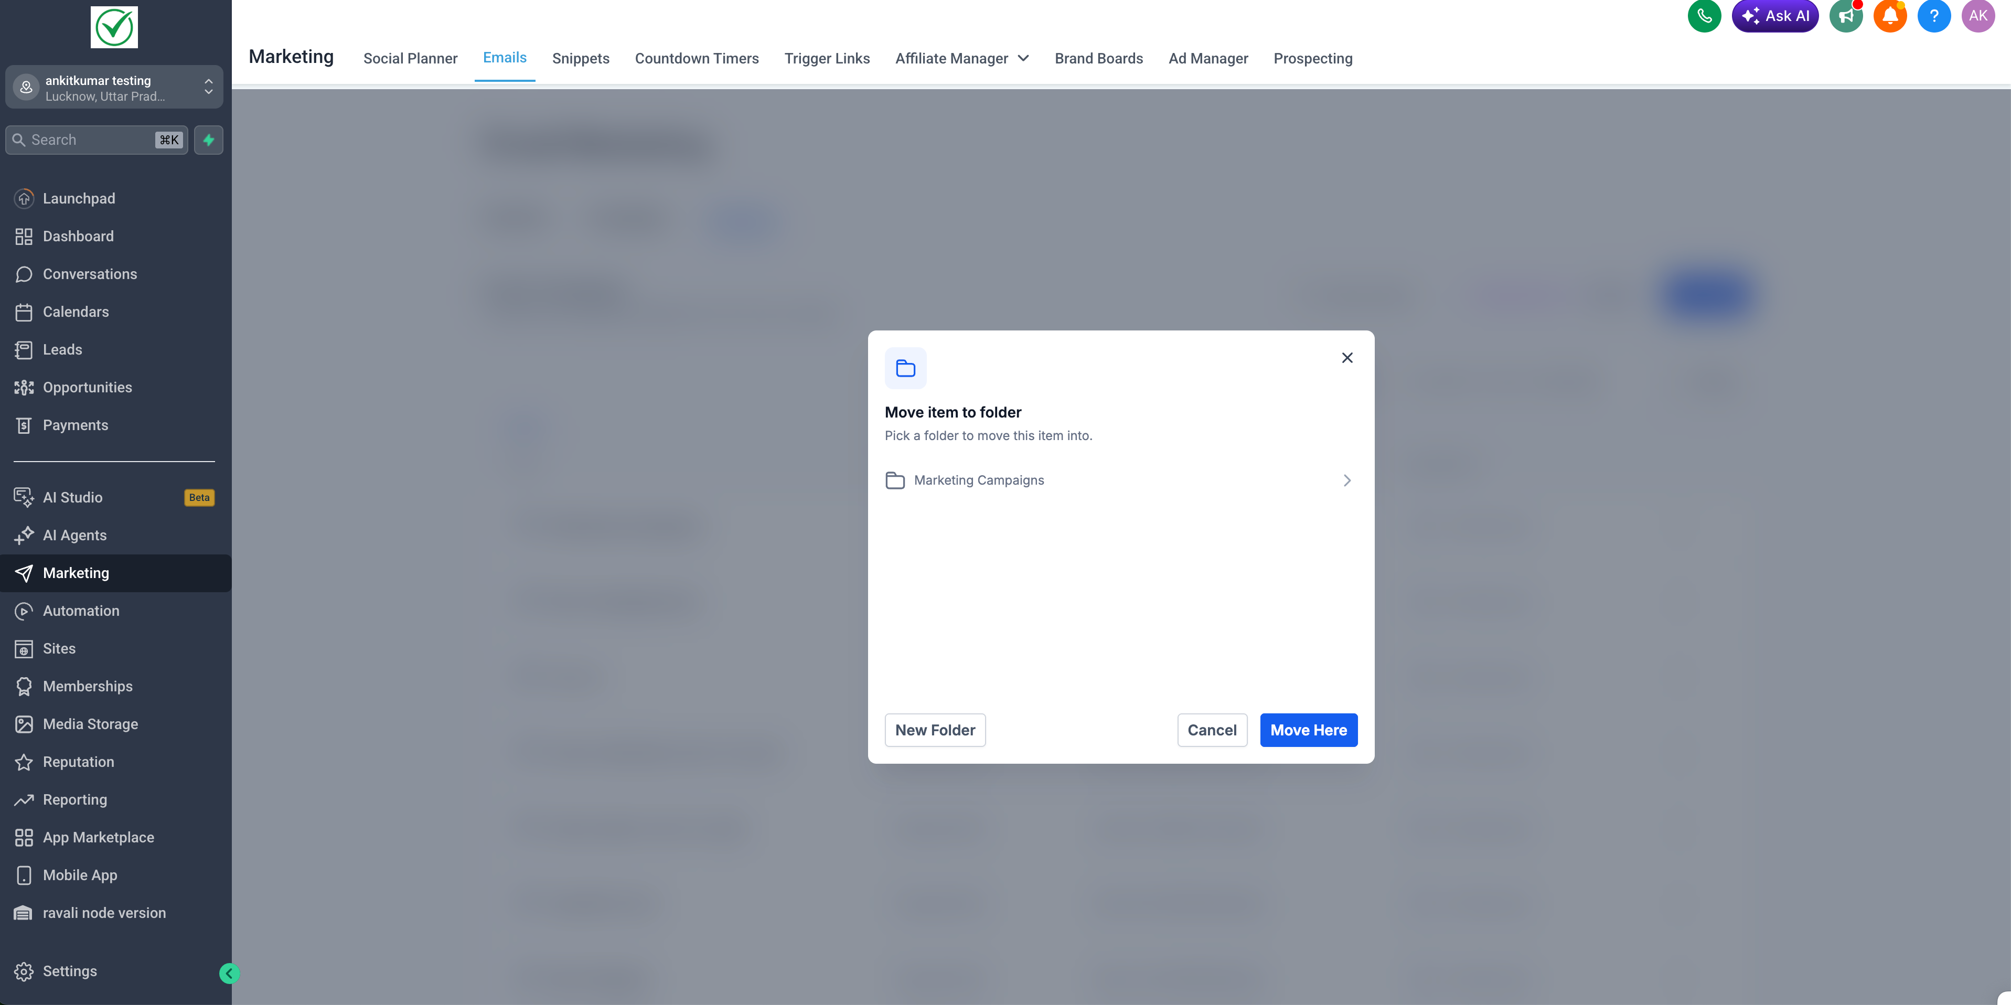The width and height of the screenshot is (2011, 1005).
Task: Click the green lightning quick actions icon
Action: 208,140
